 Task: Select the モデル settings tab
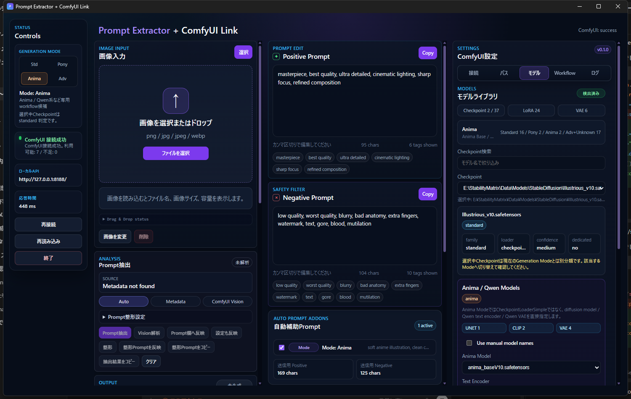[534, 73]
